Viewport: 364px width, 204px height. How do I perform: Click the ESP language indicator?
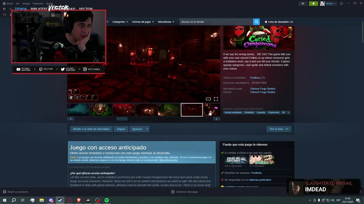coord(338,200)
